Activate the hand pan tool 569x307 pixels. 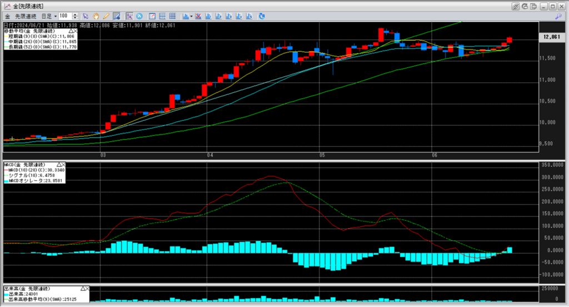point(96,16)
